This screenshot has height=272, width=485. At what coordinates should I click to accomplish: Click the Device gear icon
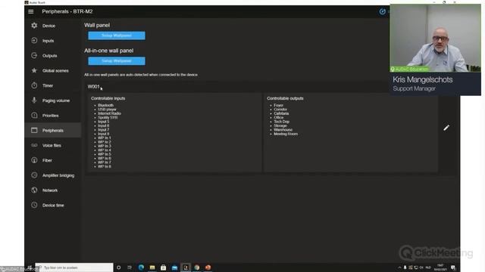(x=34, y=26)
